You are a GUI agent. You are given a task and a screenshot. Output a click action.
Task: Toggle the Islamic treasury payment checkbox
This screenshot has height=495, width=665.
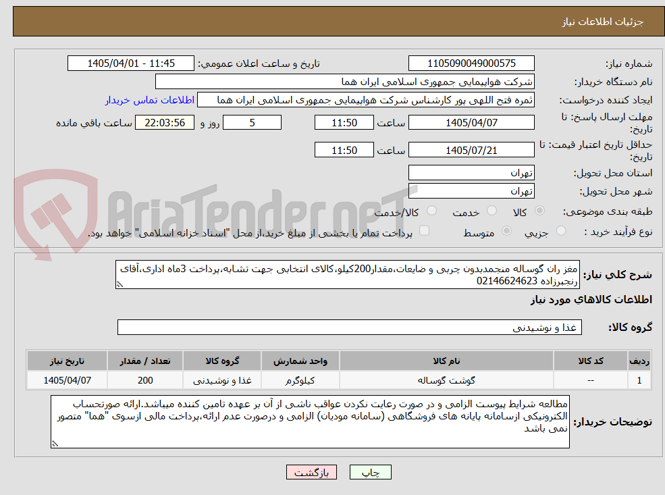[424, 231]
